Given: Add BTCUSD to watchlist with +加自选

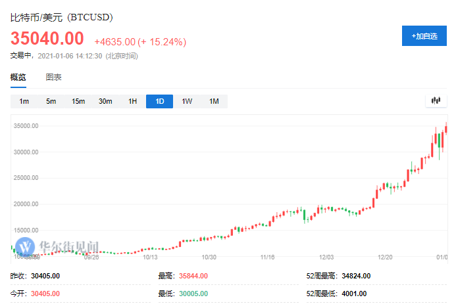Looking at the screenshot, I should (x=424, y=36).
